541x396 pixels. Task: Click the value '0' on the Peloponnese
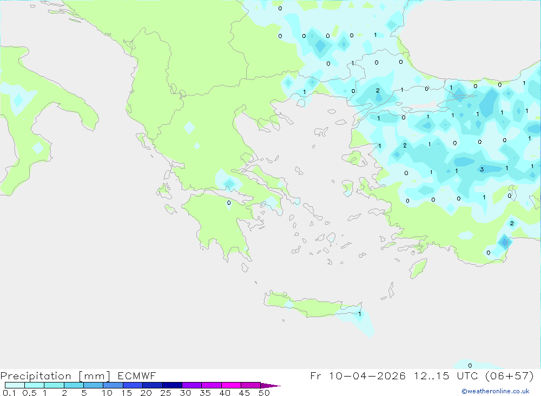point(229,203)
